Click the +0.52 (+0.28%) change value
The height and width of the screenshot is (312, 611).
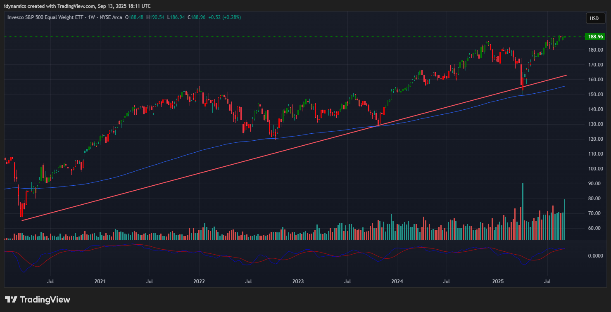coord(224,17)
